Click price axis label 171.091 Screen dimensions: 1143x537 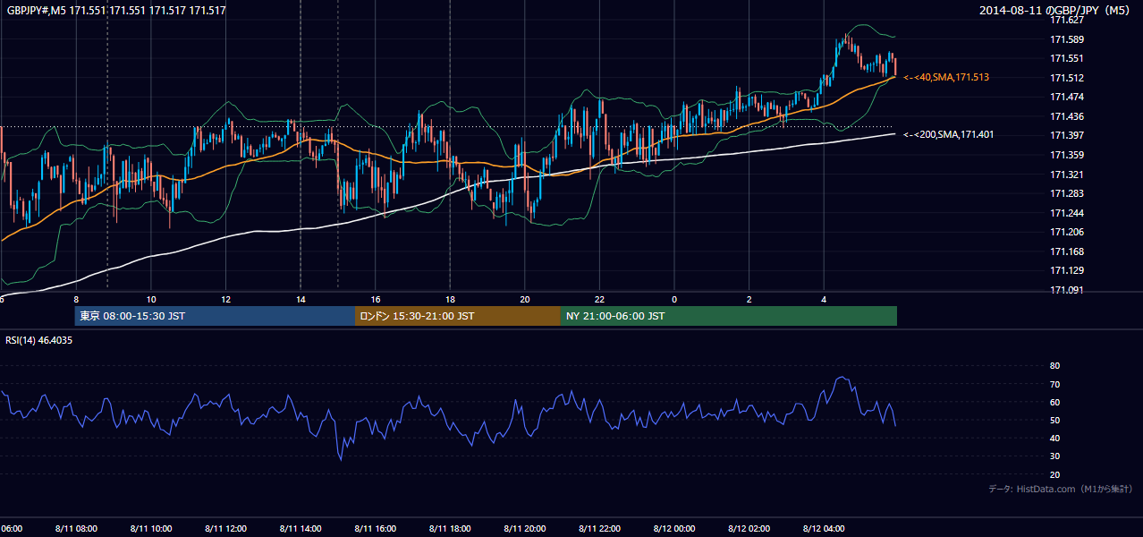pos(1066,290)
